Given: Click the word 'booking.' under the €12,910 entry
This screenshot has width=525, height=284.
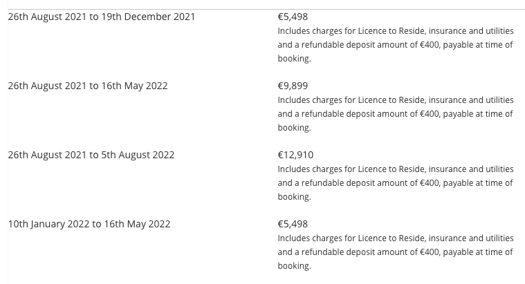Looking at the screenshot, I should click(x=294, y=197).
